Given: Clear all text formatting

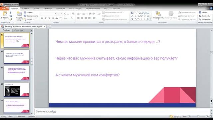Looking at the screenshot, I should point(73,14).
